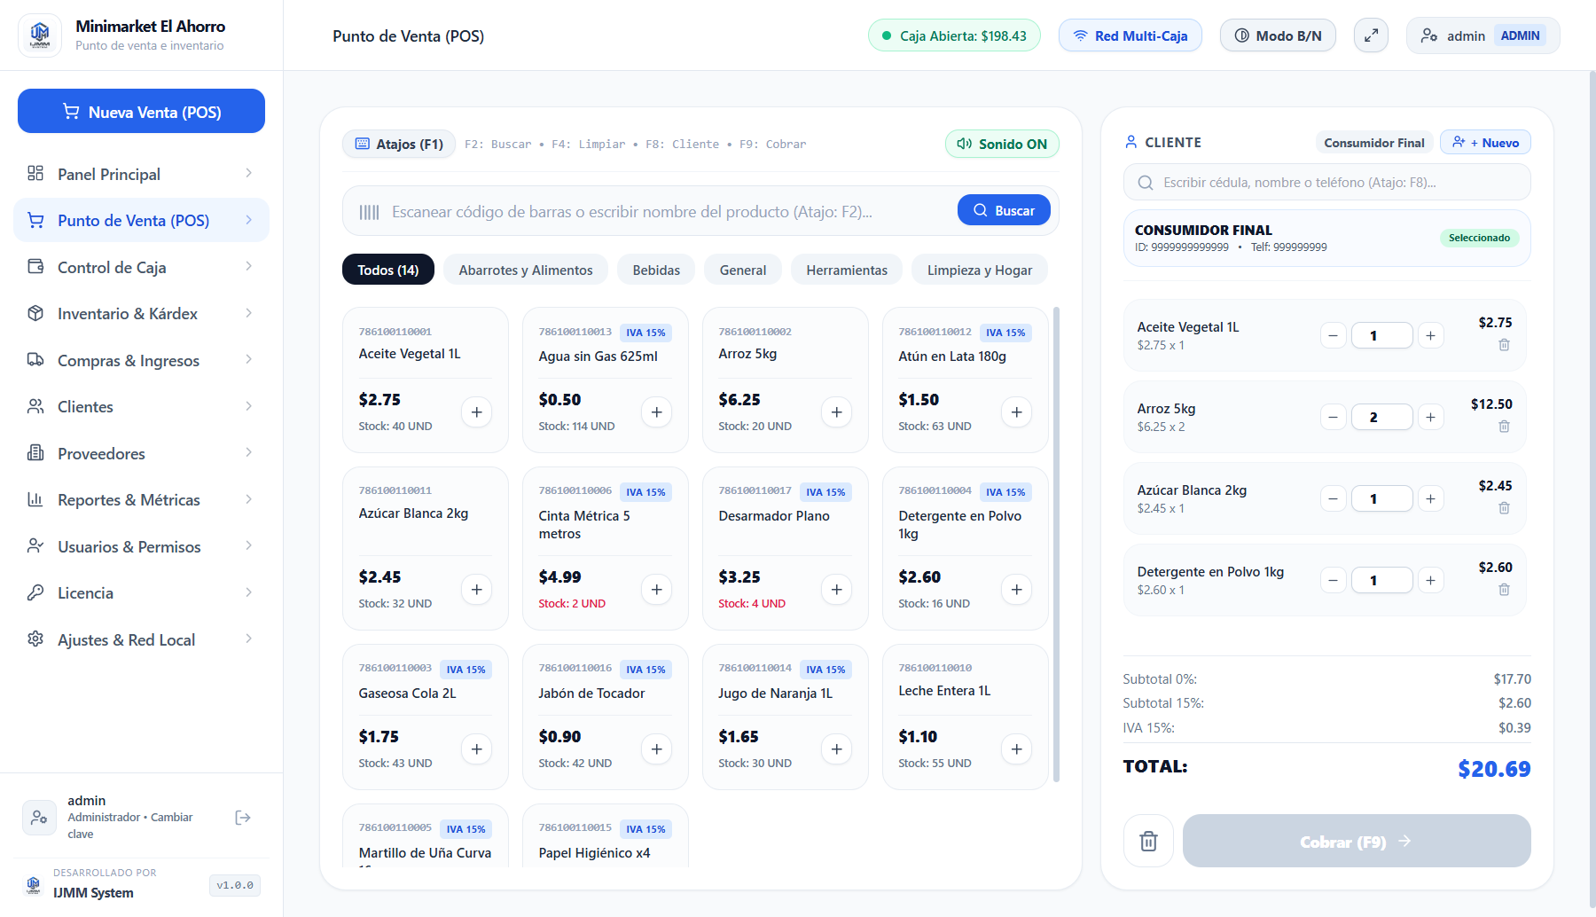The image size is (1596, 917).
Task: Add Desarmador Plano to cart
Action: pos(836,590)
